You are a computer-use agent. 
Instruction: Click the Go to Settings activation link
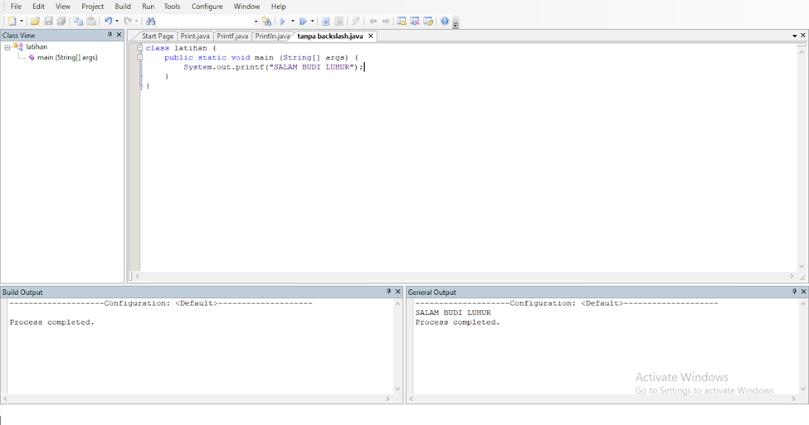coord(704,391)
